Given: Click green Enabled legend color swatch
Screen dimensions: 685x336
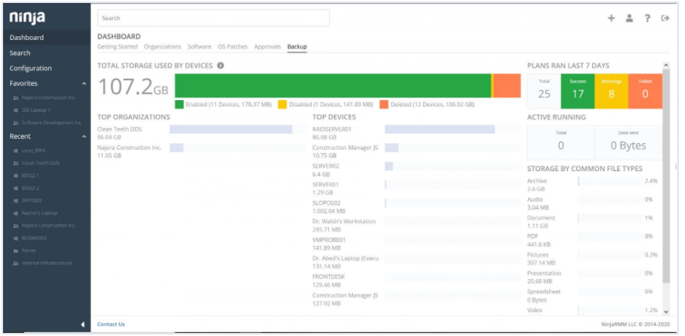Looking at the screenshot, I should point(179,104).
